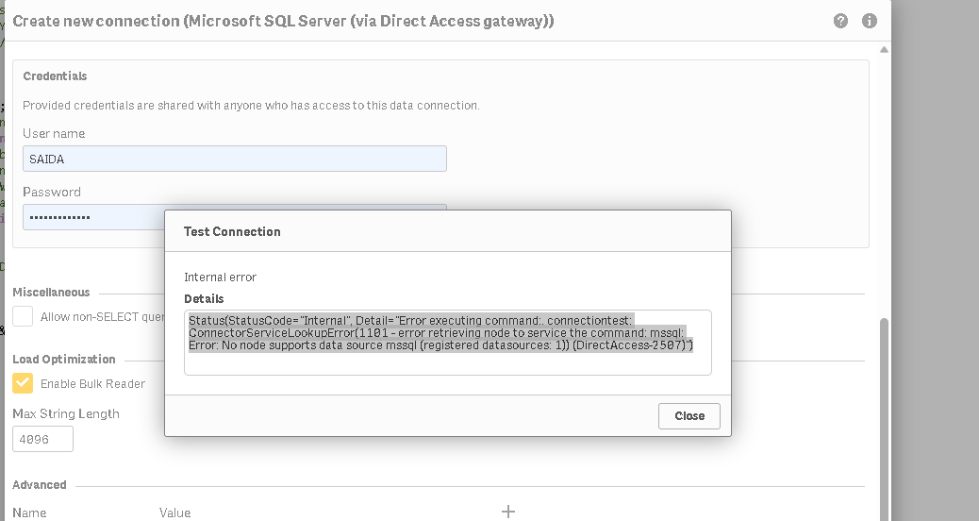Open the help question mark icon
This screenshot has height=521, width=979.
(x=840, y=21)
